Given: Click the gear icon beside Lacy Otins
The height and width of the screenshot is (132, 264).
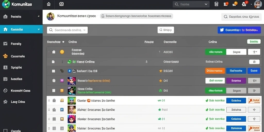Looking at the screenshot, I should [x=5, y=102].
